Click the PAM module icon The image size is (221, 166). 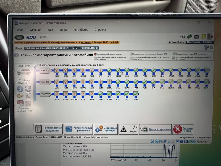[x=136, y=82]
